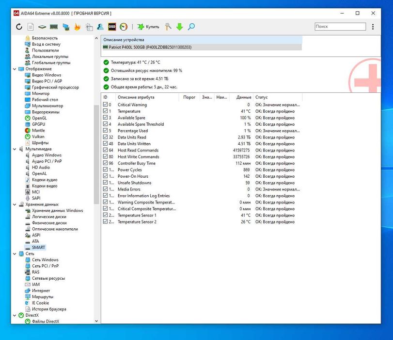Collapse the Хранение данных tree node
Screen dimensions: 393x340
pyautogui.click(x=15, y=204)
